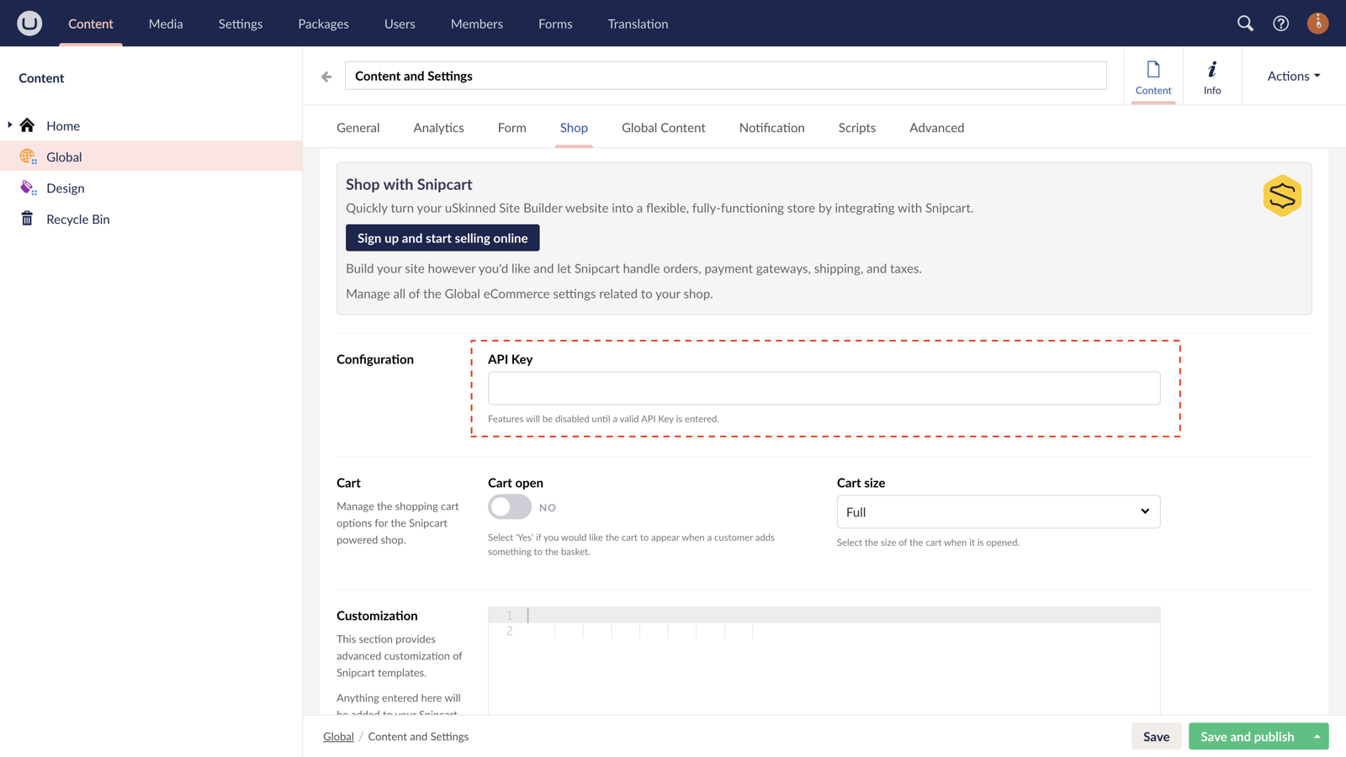Open the global search magnifier
The image size is (1346, 757).
(x=1245, y=24)
